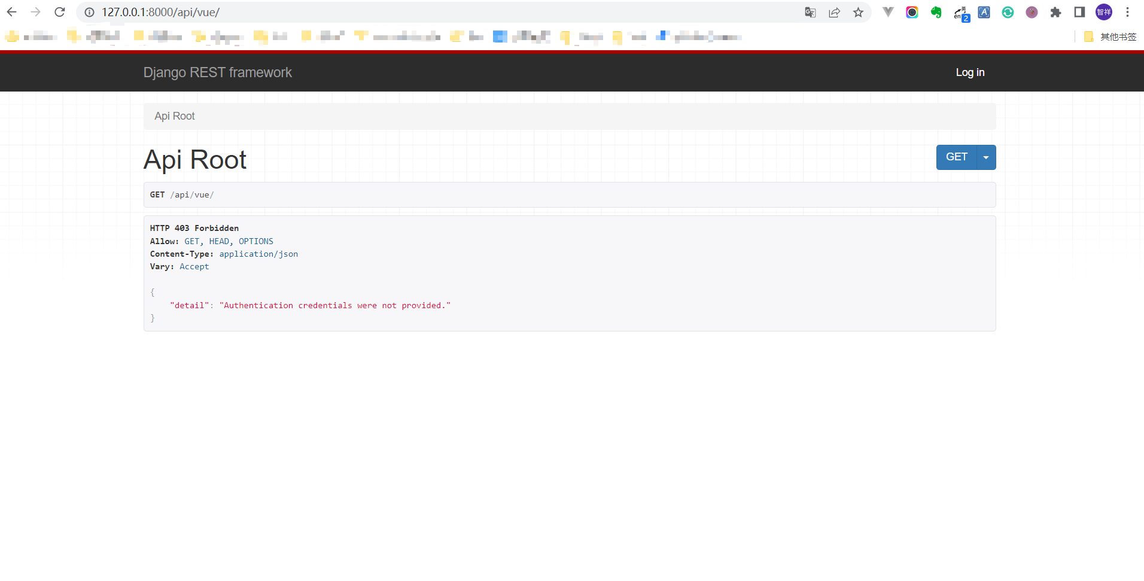Click the Django REST framework brand link

tap(217, 72)
